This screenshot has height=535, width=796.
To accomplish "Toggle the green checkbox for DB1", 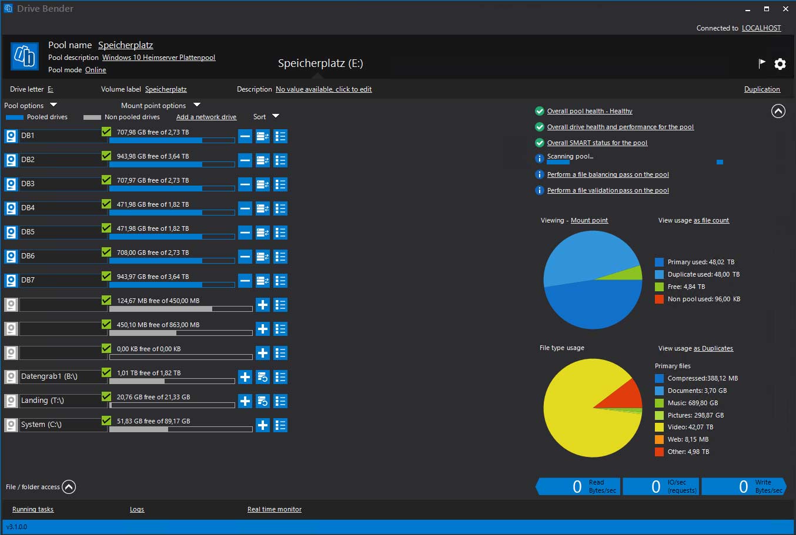I will [x=106, y=132].
